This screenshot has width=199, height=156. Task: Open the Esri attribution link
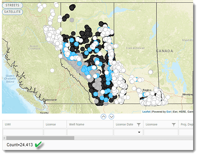169,112
